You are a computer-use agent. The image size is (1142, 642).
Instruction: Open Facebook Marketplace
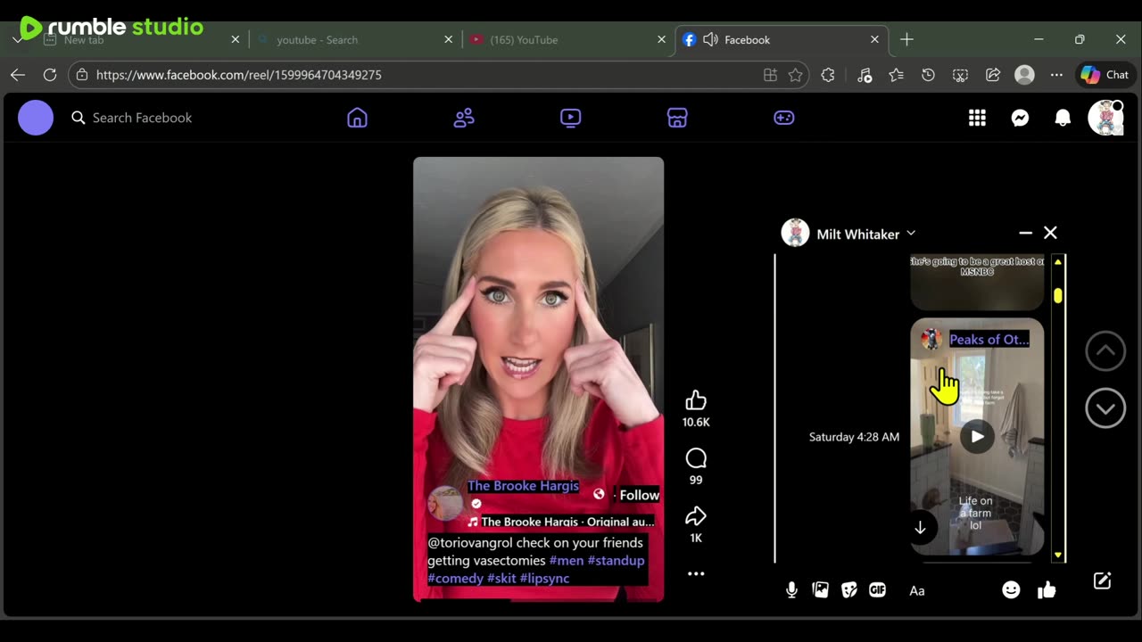pos(677,118)
